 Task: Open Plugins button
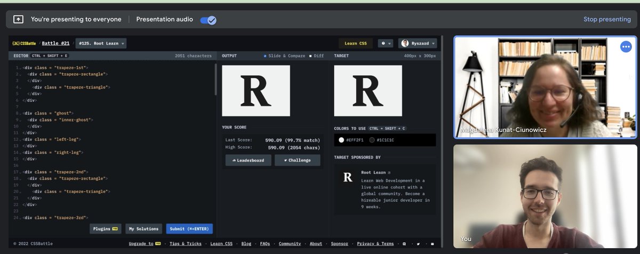[x=106, y=228]
